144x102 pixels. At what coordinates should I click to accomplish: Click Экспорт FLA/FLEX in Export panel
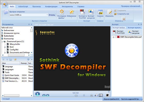point(119,32)
